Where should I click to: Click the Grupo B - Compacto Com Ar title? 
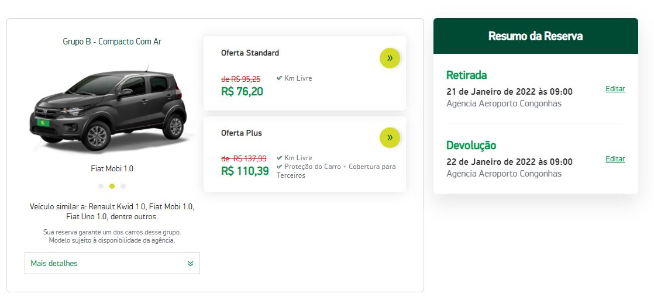tap(112, 42)
